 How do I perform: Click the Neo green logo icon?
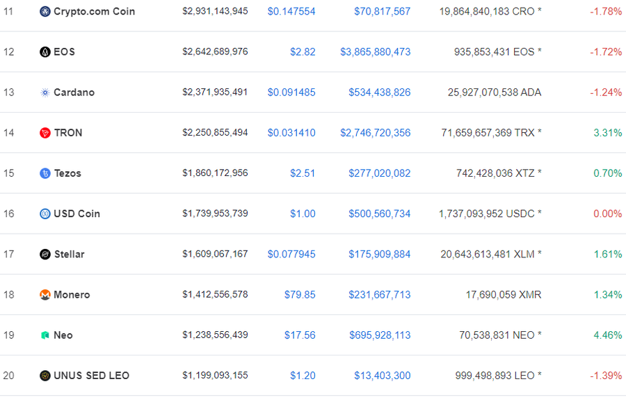coord(45,335)
